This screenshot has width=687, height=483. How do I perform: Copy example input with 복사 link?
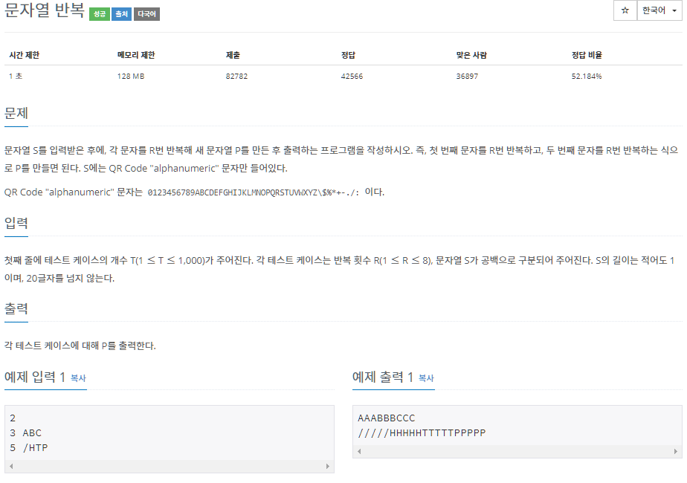click(x=78, y=378)
